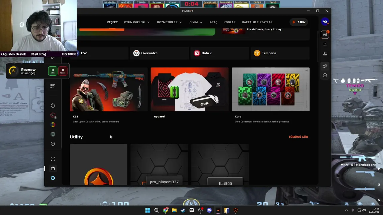The width and height of the screenshot is (383, 215).
Task: Switch to Counter-Strike 2 on the taskbar
Action: click(x=227, y=210)
